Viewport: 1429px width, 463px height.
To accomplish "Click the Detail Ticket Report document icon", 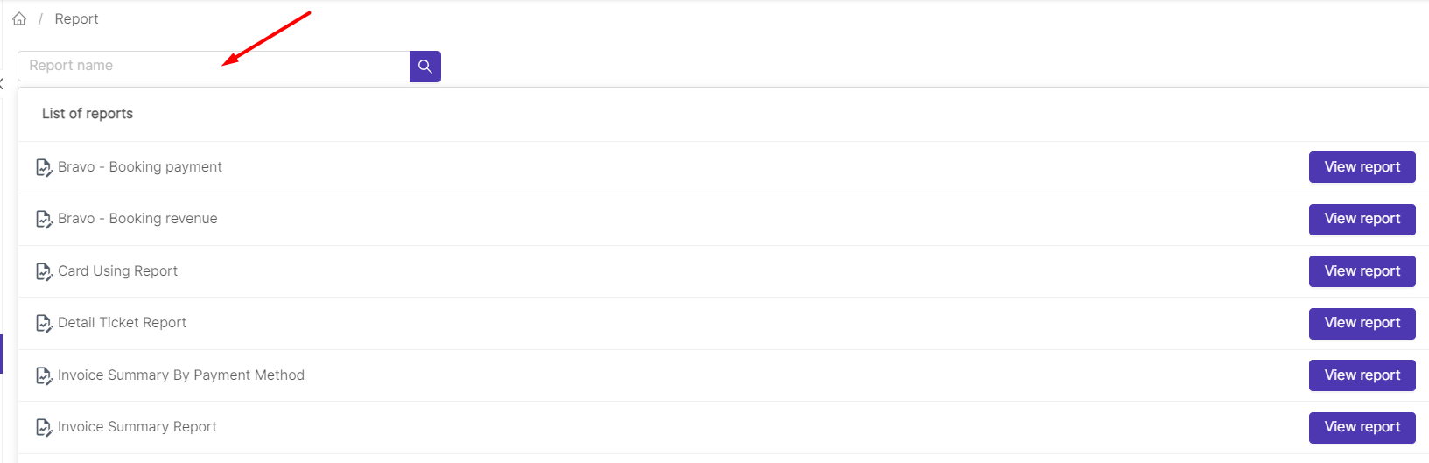I will [x=44, y=323].
